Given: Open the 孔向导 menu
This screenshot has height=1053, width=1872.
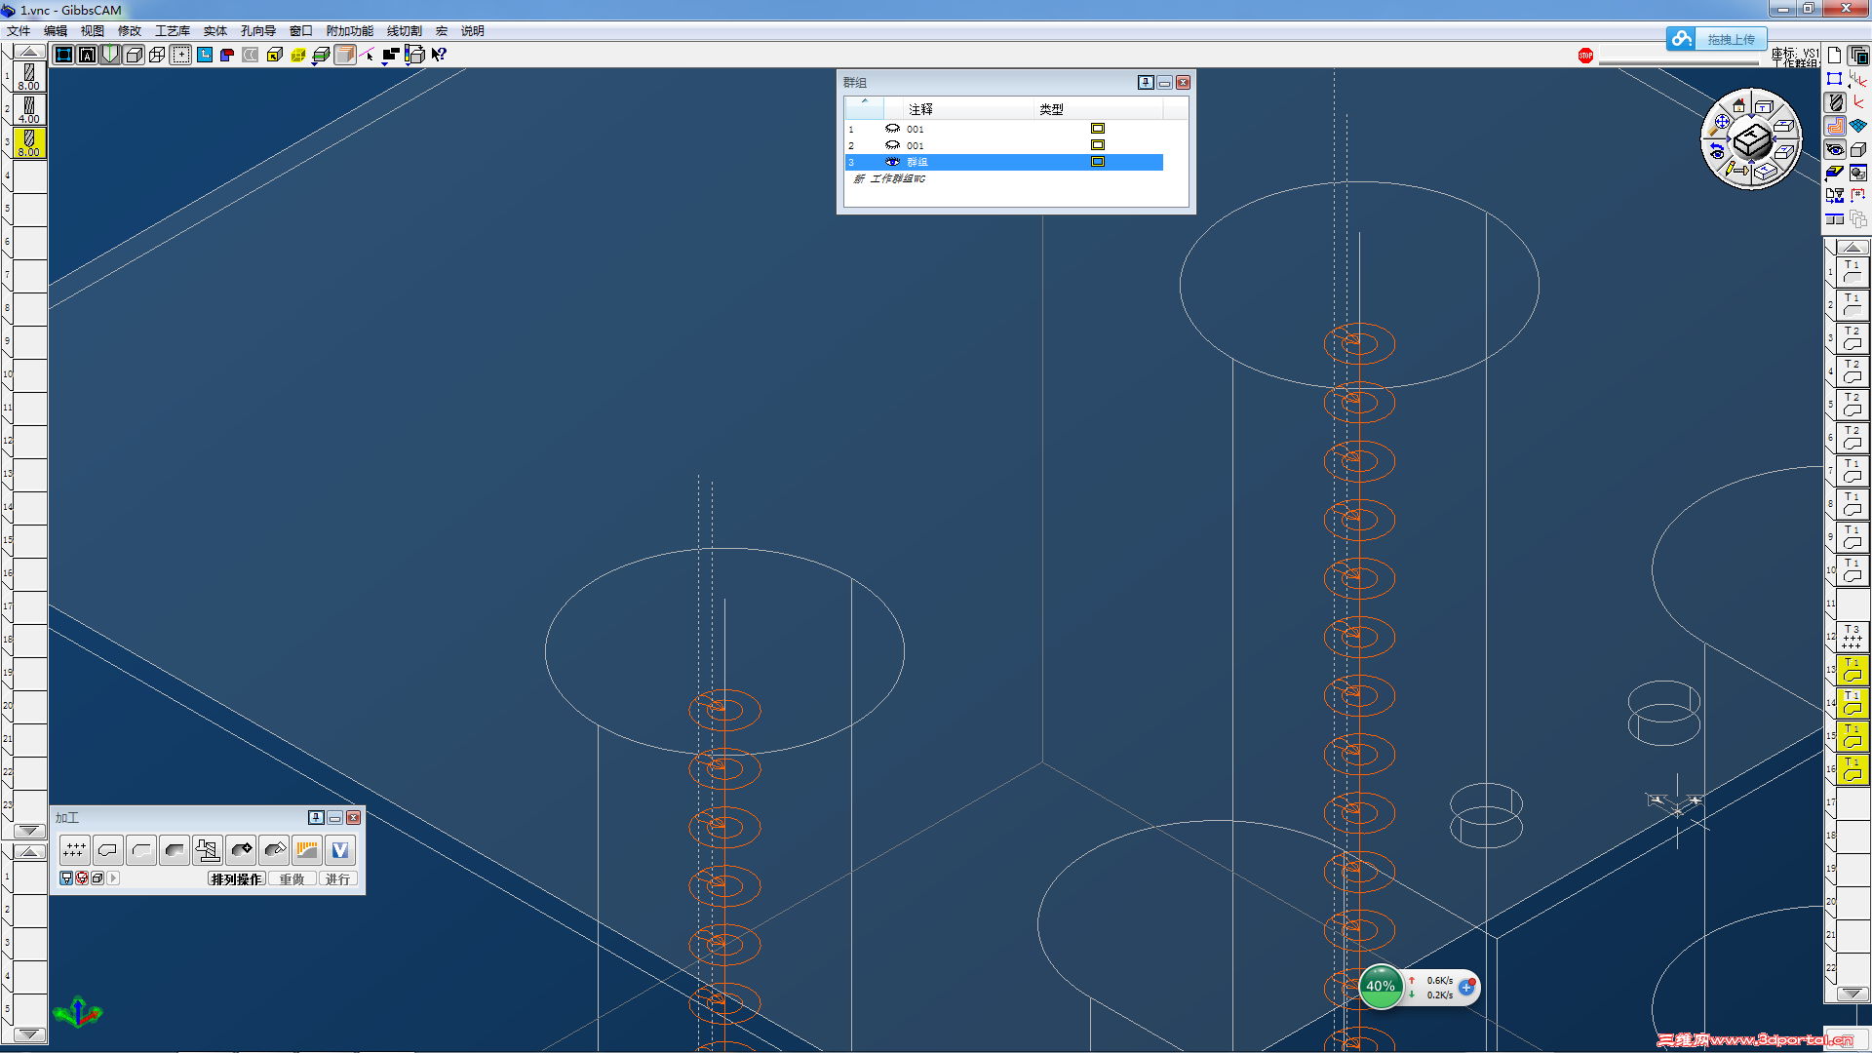Looking at the screenshot, I should pos(258,31).
